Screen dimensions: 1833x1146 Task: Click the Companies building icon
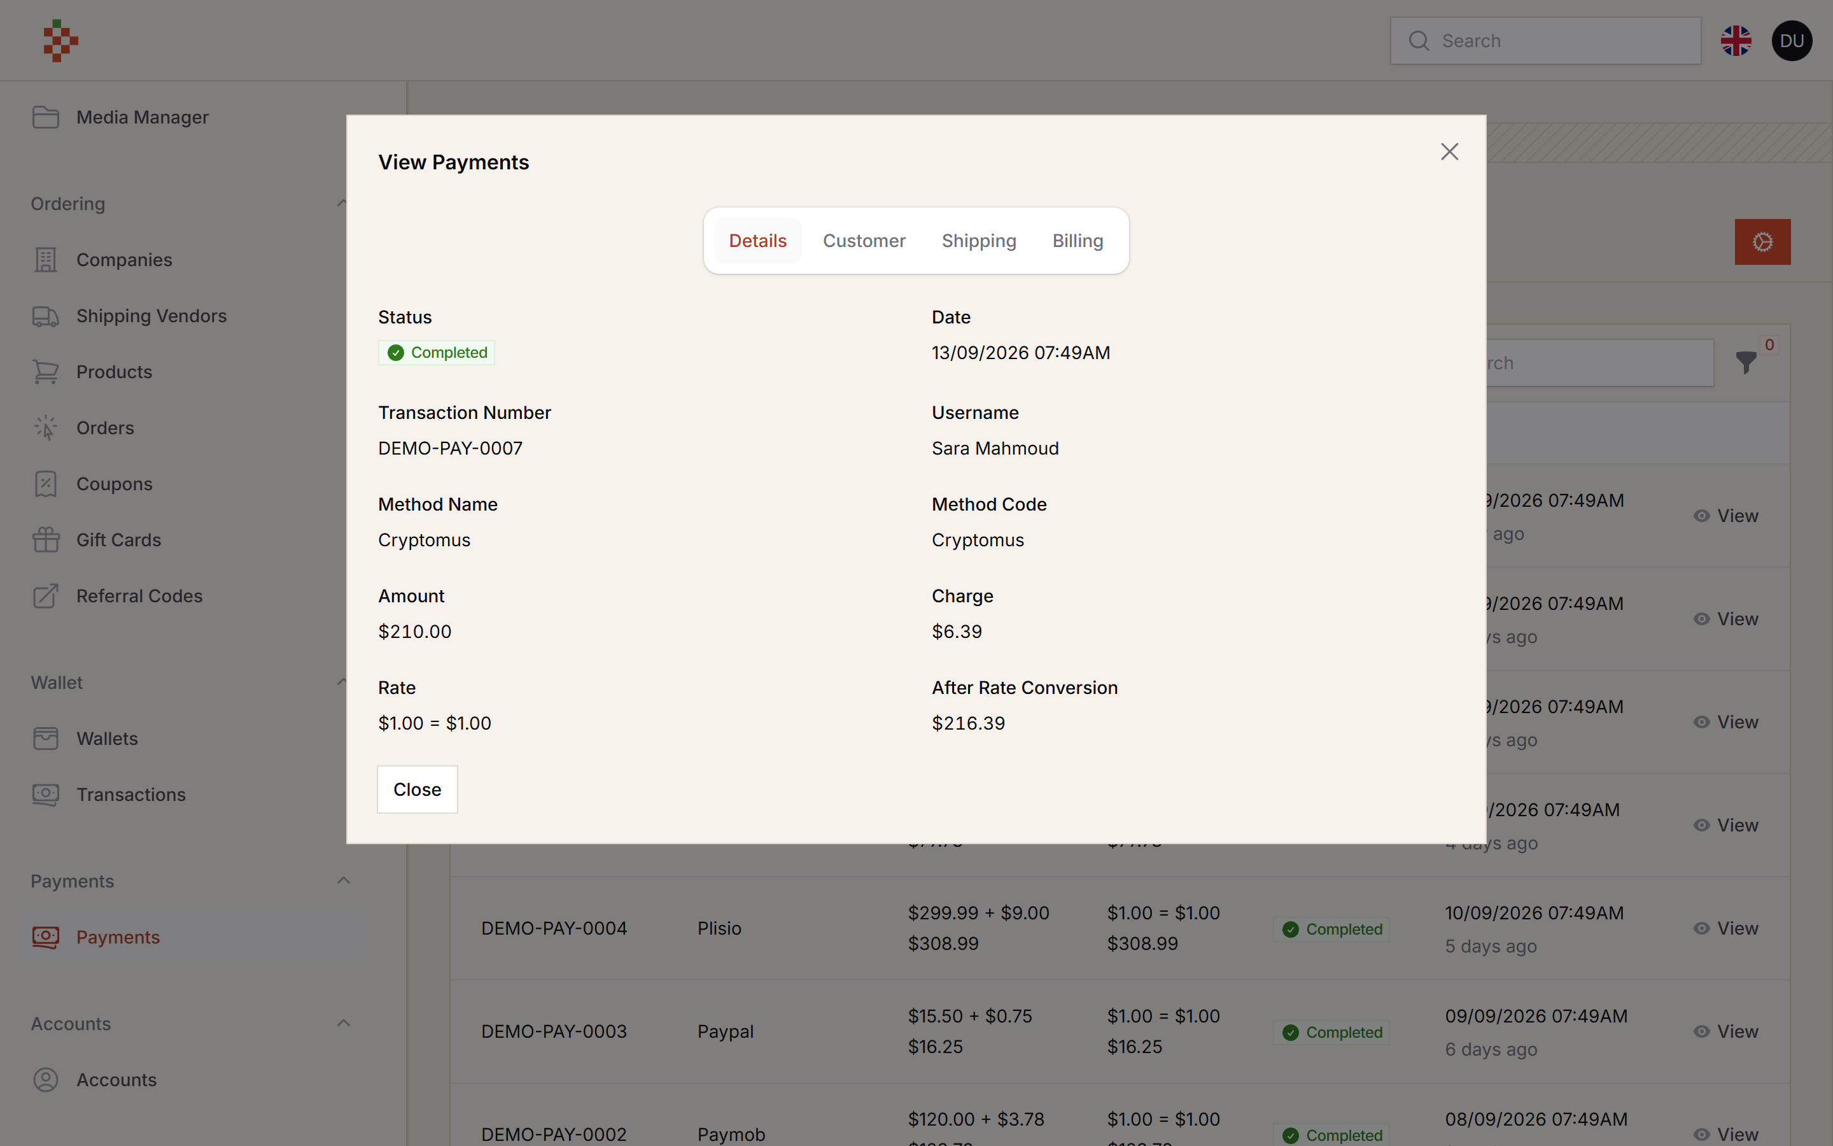[45, 260]
